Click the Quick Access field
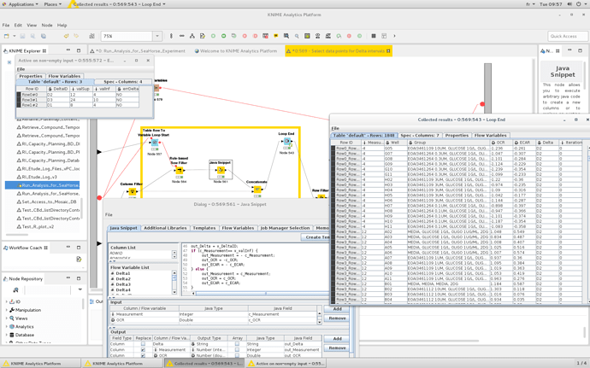 568,36
